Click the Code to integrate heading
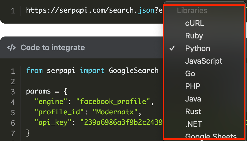 tap(53, 47)
